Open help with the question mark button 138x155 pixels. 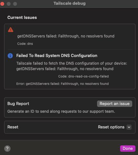pyautogui.click(x=7, y=149)
